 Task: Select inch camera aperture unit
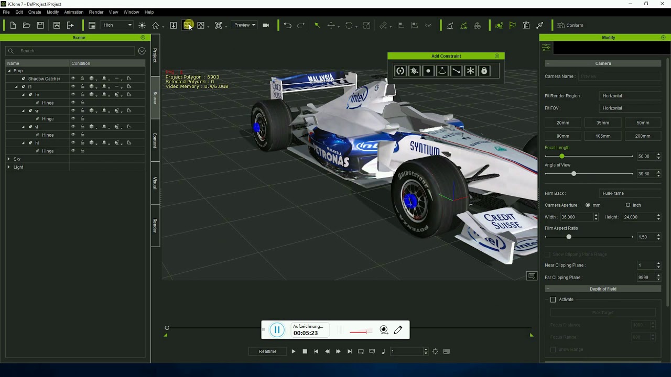(x=628, y=205)
